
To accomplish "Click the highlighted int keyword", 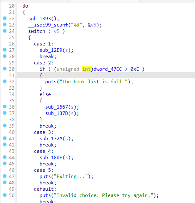I will pyautogui.click(x=86, y=69).
